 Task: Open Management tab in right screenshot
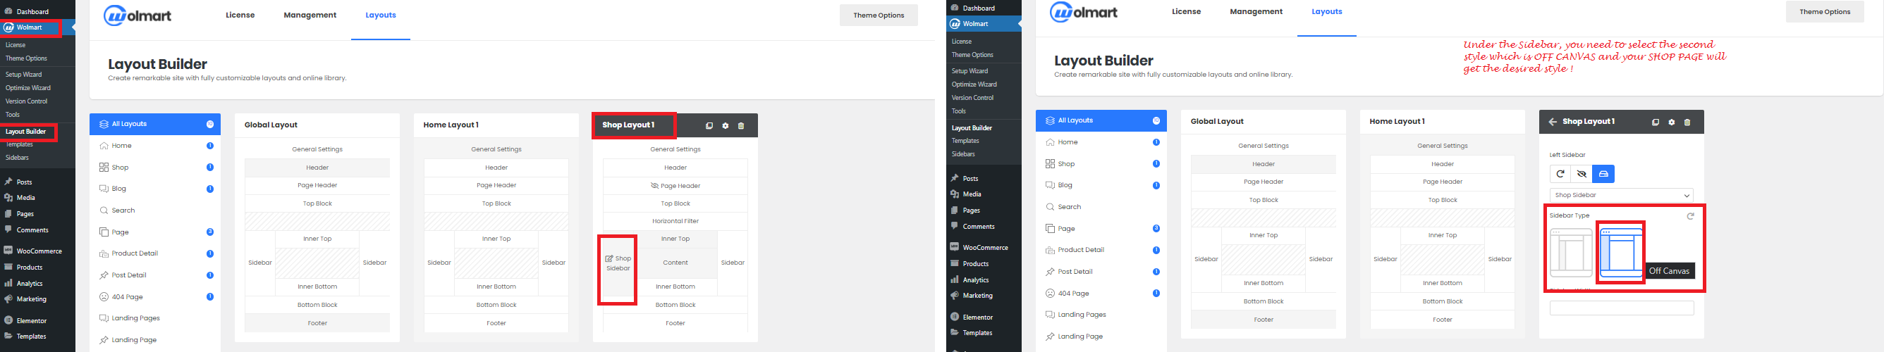coord(1256,12)
